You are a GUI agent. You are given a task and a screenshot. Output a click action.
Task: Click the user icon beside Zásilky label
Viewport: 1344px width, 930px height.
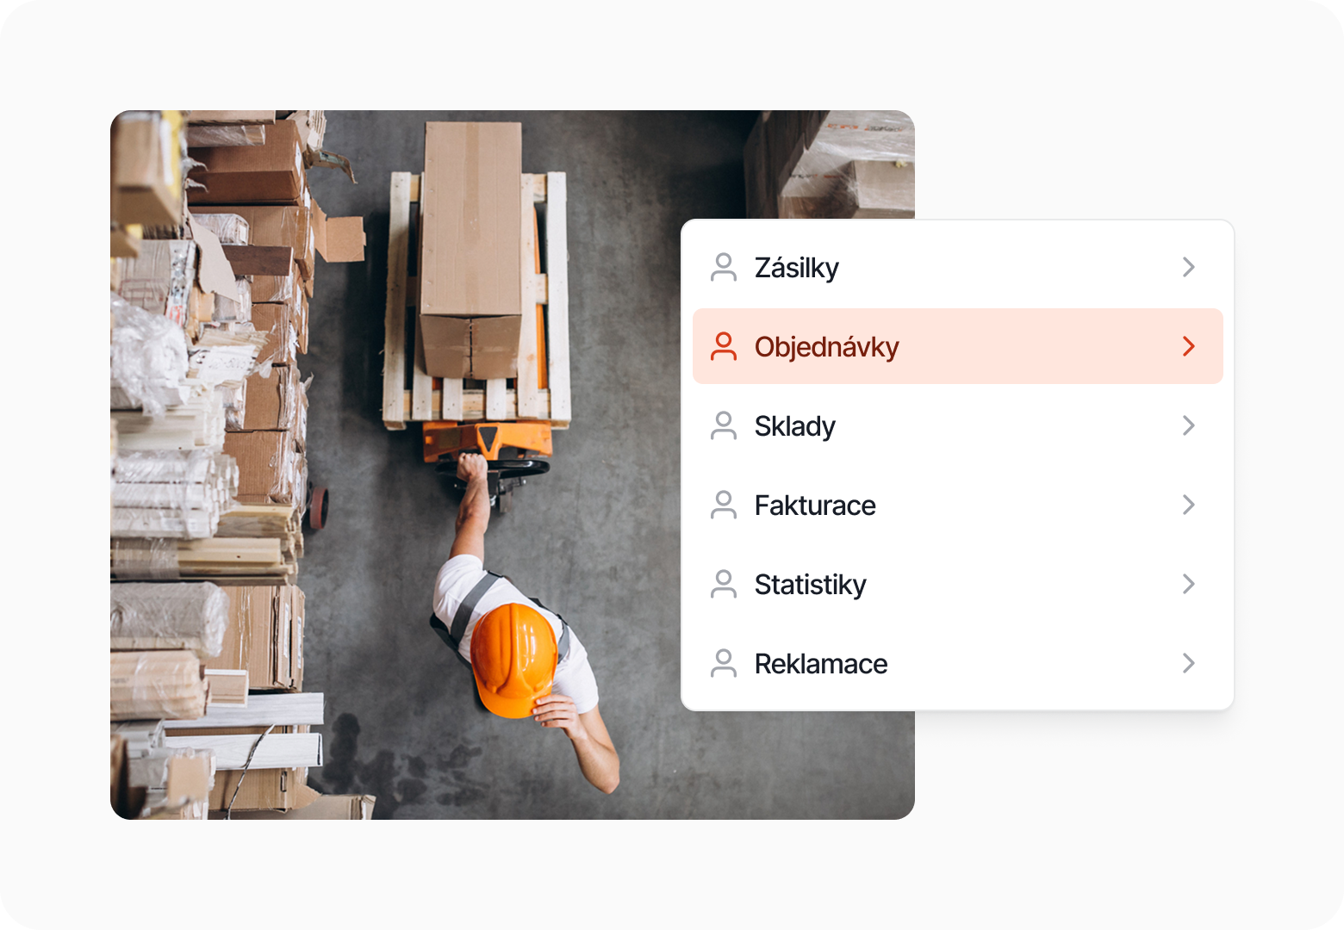724,268
